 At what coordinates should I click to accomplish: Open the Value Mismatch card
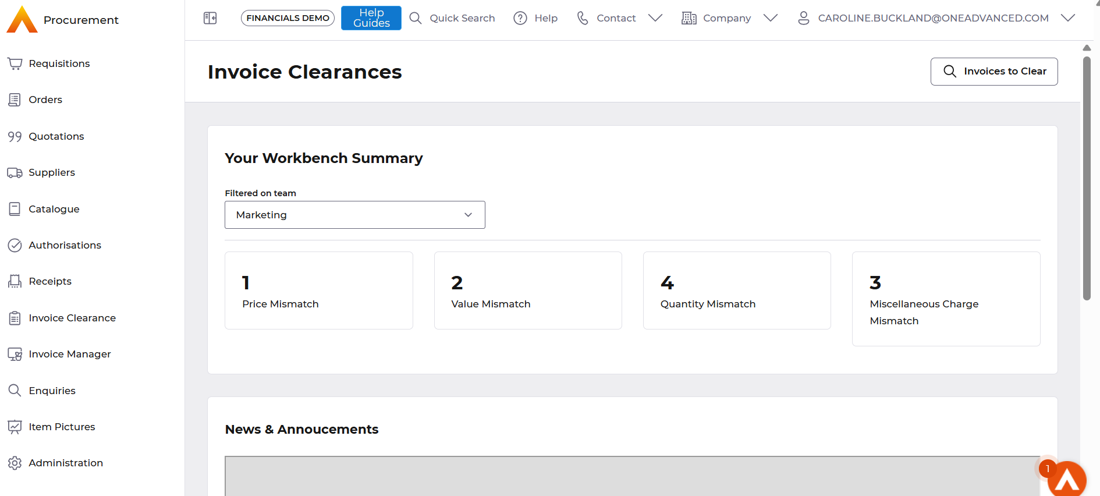(x=528, y=290)
